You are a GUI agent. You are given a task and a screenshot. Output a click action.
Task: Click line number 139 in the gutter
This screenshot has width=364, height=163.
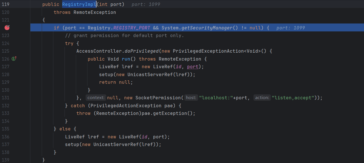(6, 160)
